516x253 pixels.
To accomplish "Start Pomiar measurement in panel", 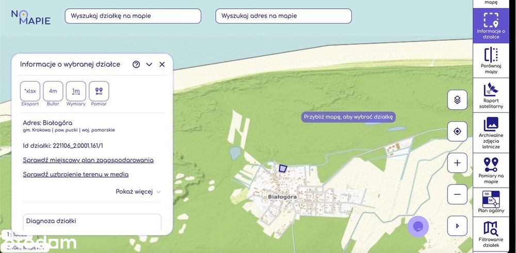I will (99, 91).
